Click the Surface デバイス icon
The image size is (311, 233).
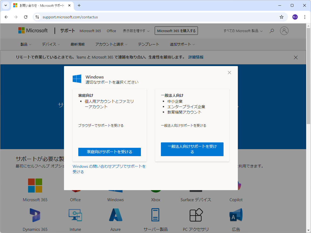point(195,185)
